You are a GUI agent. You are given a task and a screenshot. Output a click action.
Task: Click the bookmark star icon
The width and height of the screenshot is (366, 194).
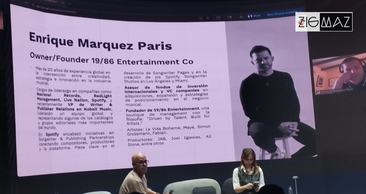coord(208,18)
